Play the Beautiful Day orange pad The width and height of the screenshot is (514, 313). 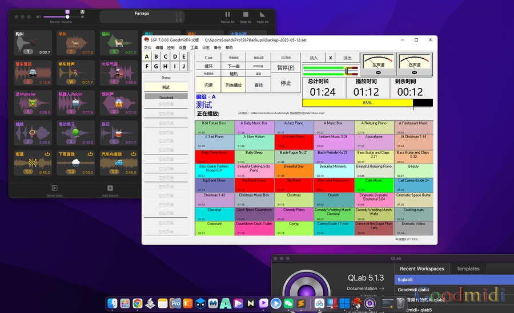tap(294, 171)
